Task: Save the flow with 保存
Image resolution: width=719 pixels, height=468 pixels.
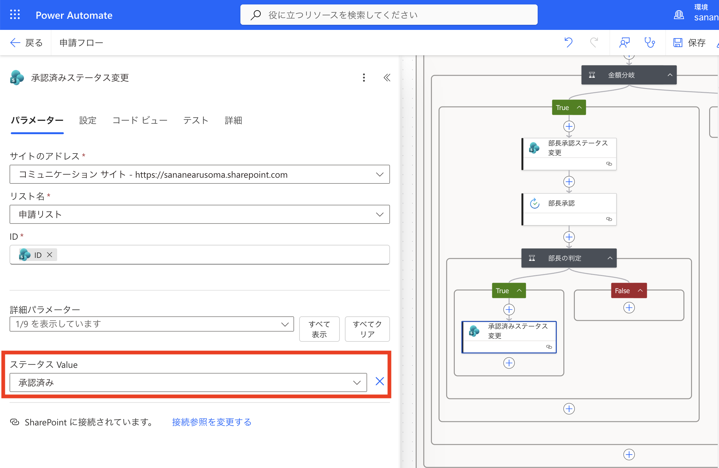Action: coord(689,43)
